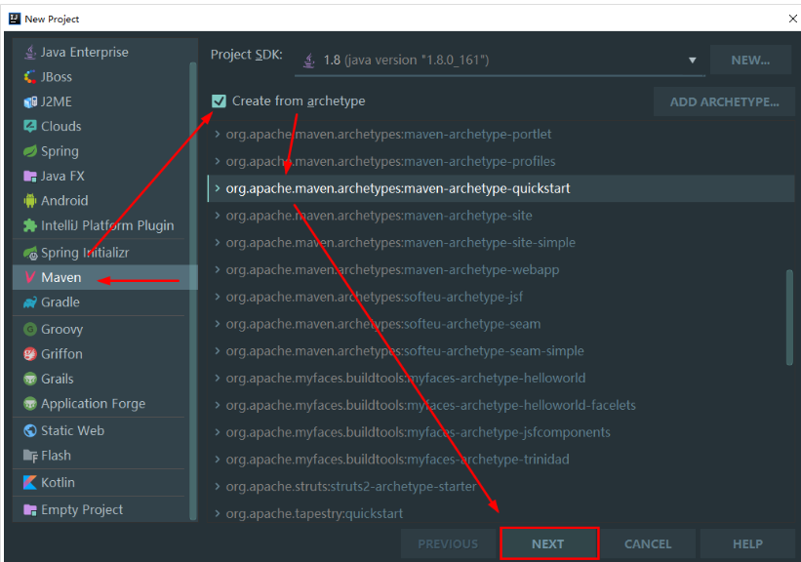Click the Maven icon in the sidebar

(x=30, y=277)
